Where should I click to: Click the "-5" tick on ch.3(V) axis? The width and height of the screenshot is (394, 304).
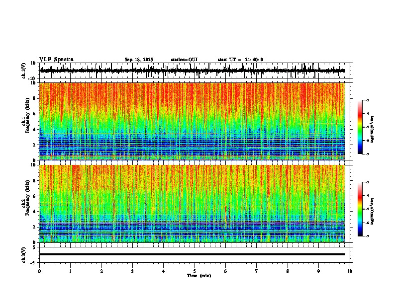click(x=33, y=263)
